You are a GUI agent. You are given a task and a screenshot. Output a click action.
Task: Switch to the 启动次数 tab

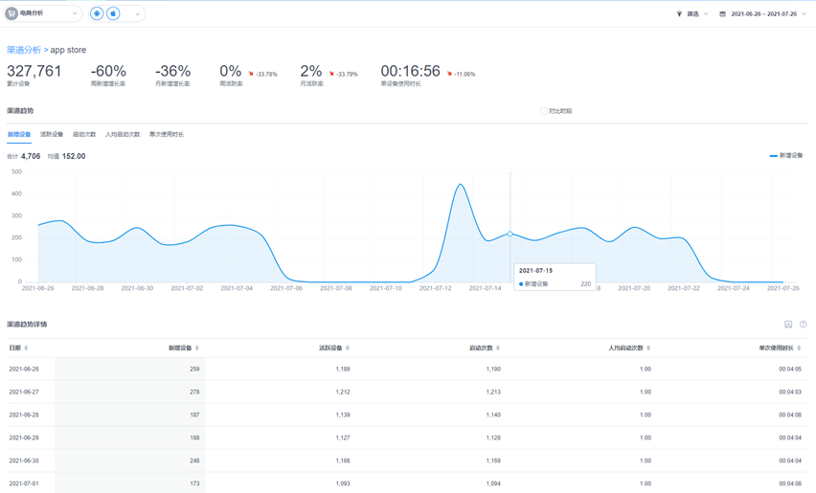click(x=84, y=134)
